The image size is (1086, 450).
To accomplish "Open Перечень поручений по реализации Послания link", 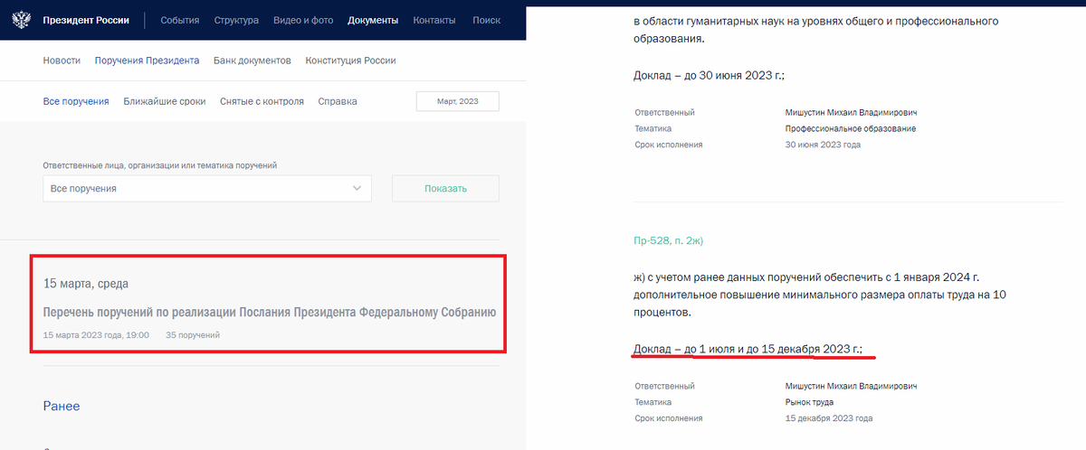I will click(270, 313).
